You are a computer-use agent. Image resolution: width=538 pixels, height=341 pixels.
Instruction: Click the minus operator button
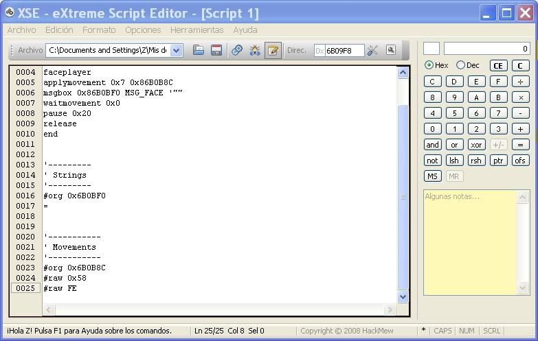520,113
